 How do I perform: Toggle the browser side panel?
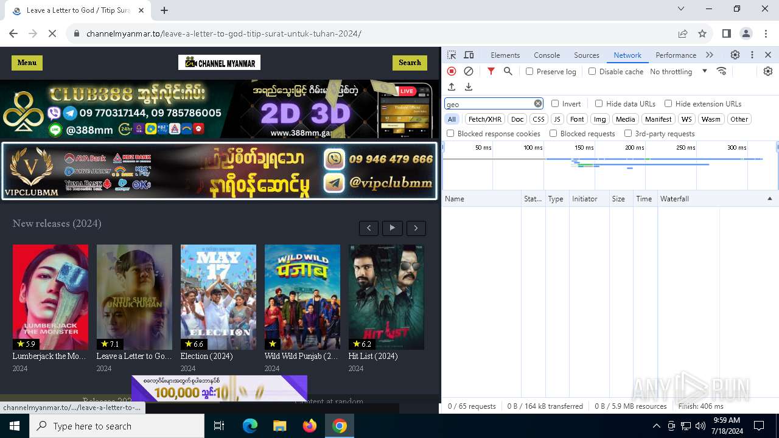tap(727, 33)
